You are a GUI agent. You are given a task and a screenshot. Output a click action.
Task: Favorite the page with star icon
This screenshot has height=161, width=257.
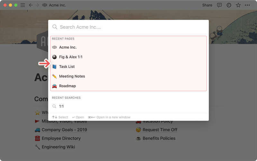(x=238, y=5)
